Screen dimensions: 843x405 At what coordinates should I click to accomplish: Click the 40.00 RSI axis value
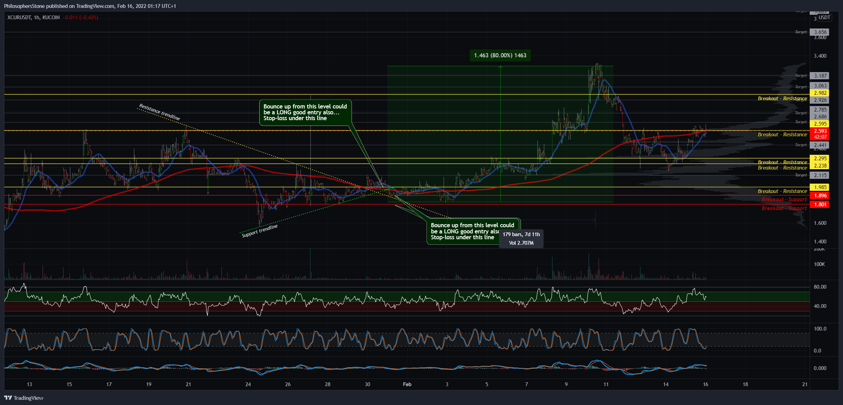(820, 306)
